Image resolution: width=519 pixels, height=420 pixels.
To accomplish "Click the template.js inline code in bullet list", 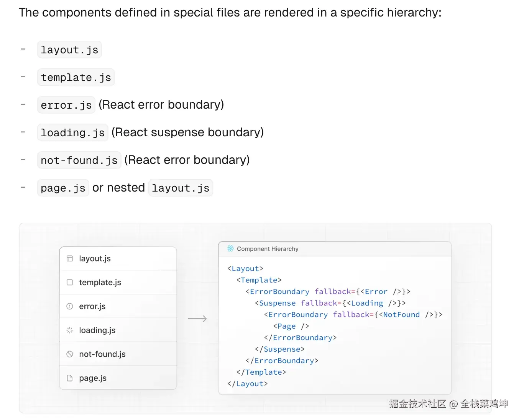I will 76,78.
